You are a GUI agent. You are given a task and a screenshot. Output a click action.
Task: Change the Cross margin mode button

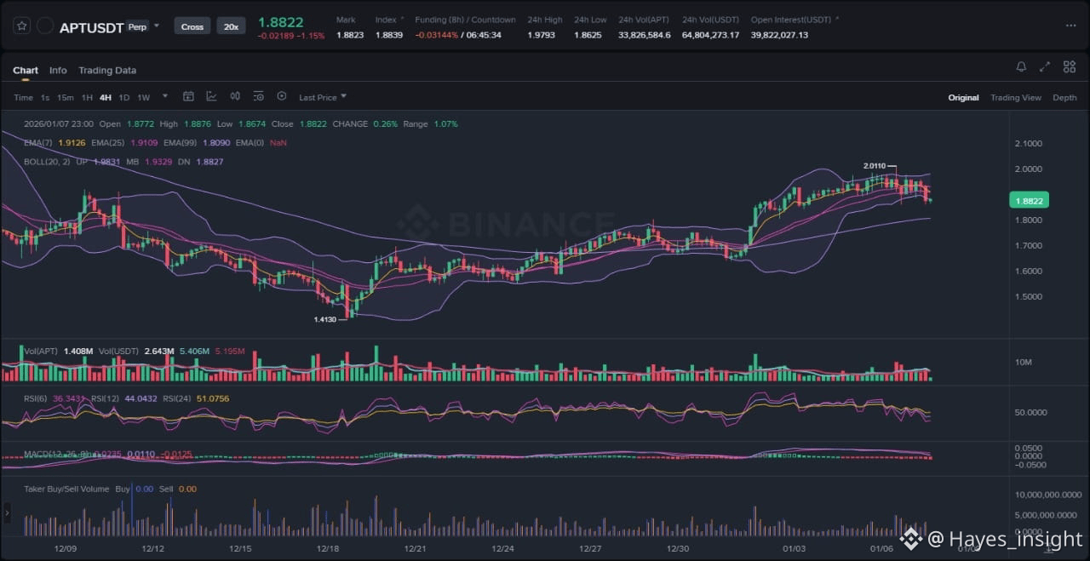click(192, 26)
